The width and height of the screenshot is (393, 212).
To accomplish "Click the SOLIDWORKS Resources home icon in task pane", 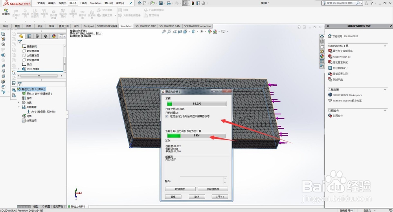I will coord(322,36).
